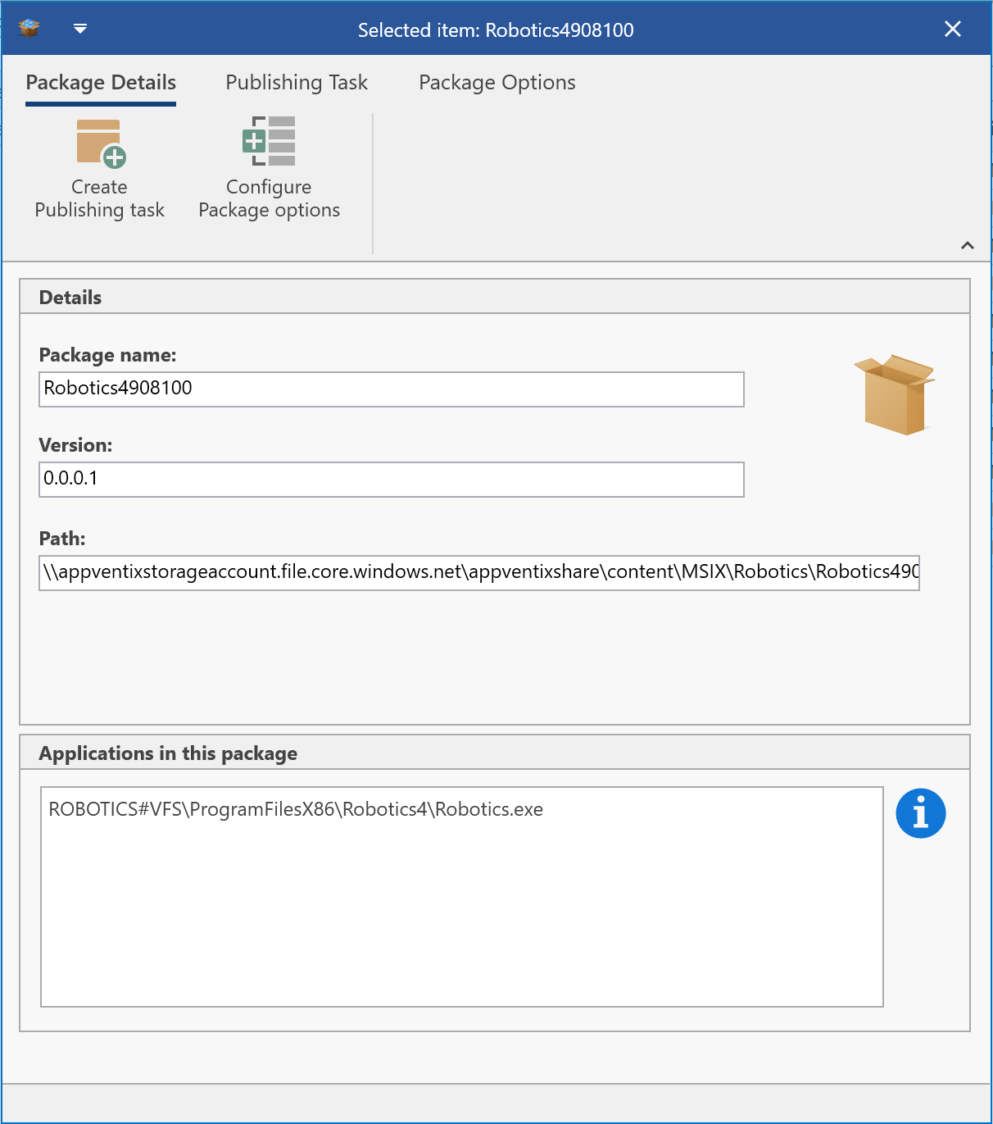Click the Details section header
Viewport: 993px width, 1124px height.
[x=70, y=298]
